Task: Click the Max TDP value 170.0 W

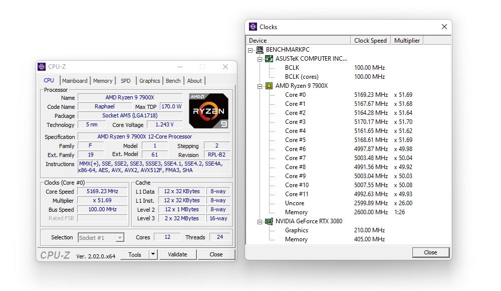Action: (x=171, y=106)
